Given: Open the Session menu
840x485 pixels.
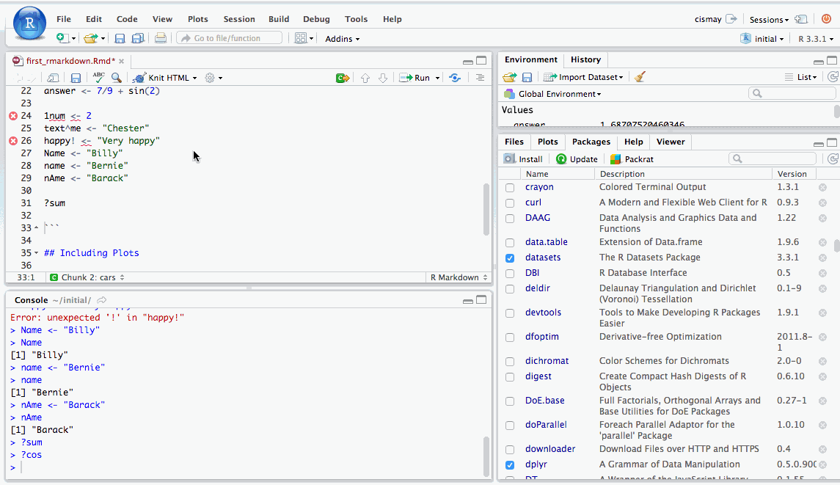Looking at the screenshot, I should (239, 19).
